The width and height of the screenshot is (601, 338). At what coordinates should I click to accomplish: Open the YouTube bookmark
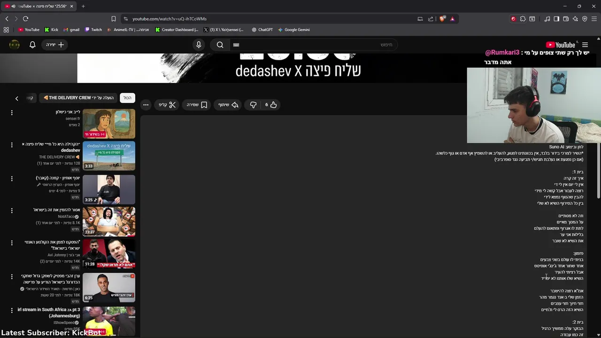tap(29, 30)
